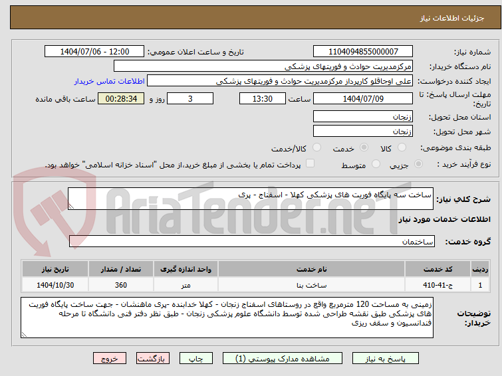Click the remaining days field showing 3

(x=190, y=98)
